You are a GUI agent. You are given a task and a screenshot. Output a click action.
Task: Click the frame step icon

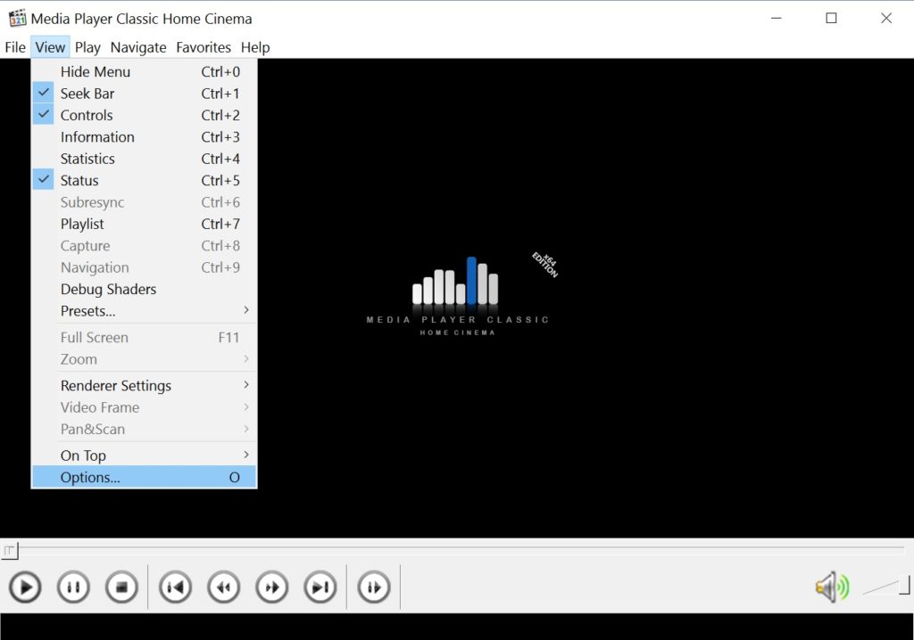tap(373, 587)
